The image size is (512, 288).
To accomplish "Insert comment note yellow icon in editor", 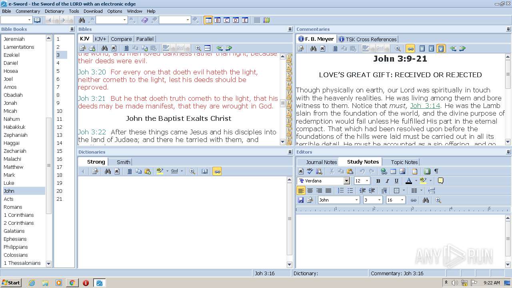I will (x=440, y=181).
